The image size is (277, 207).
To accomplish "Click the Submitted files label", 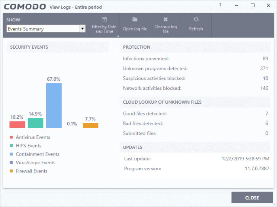I will point(140,133).
